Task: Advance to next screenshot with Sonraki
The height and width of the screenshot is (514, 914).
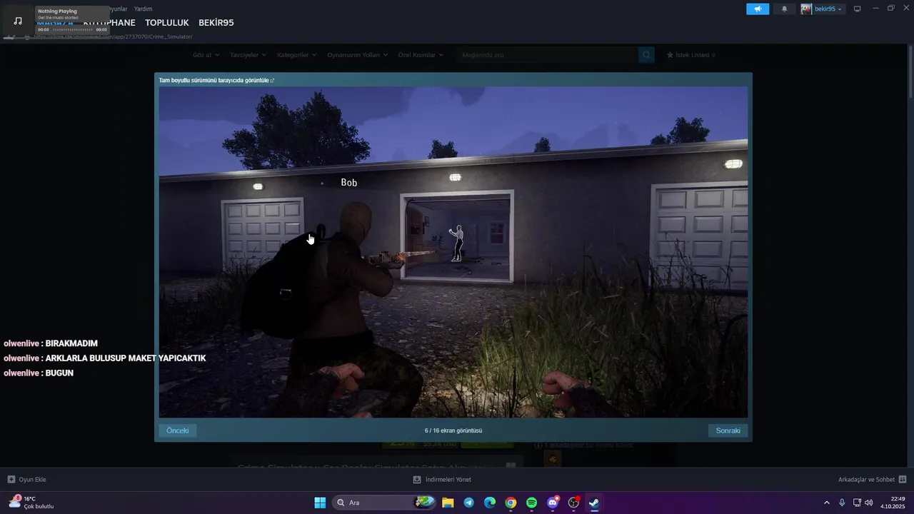Action: tap(728, 430)
